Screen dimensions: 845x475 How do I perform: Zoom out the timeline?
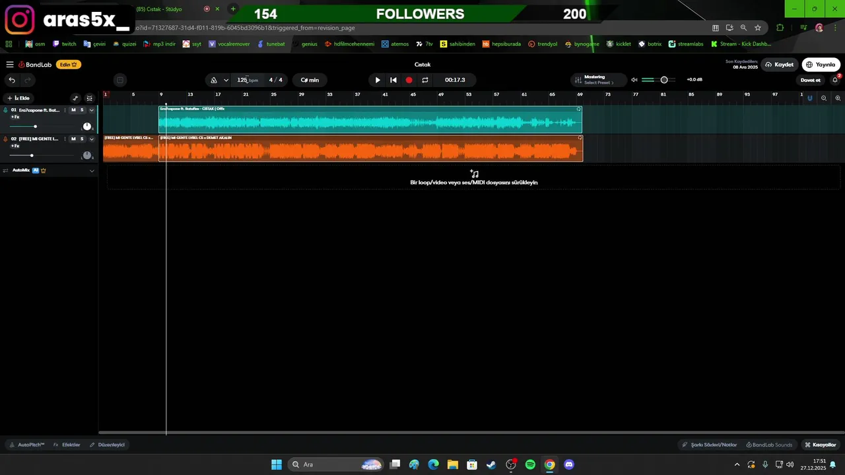pos(824,98)
